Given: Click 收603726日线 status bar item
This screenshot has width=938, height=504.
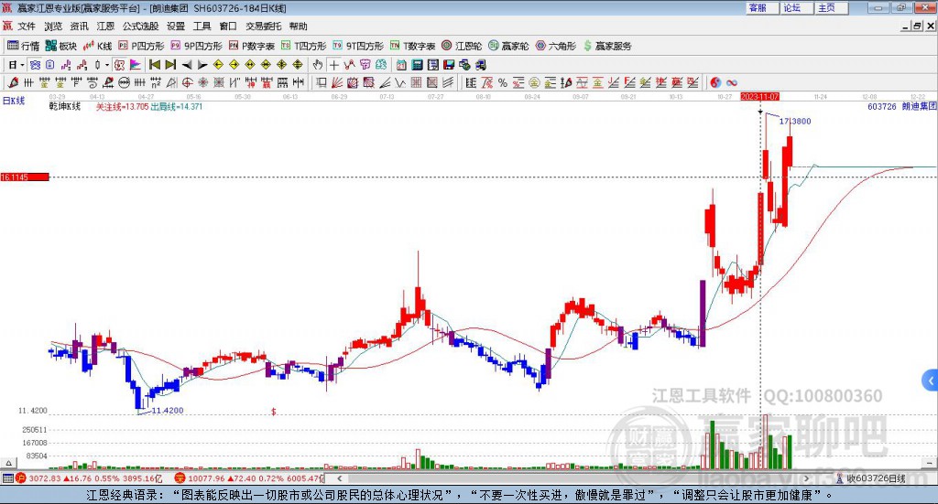Looking at the screenshot, I should tap(871, 478).
